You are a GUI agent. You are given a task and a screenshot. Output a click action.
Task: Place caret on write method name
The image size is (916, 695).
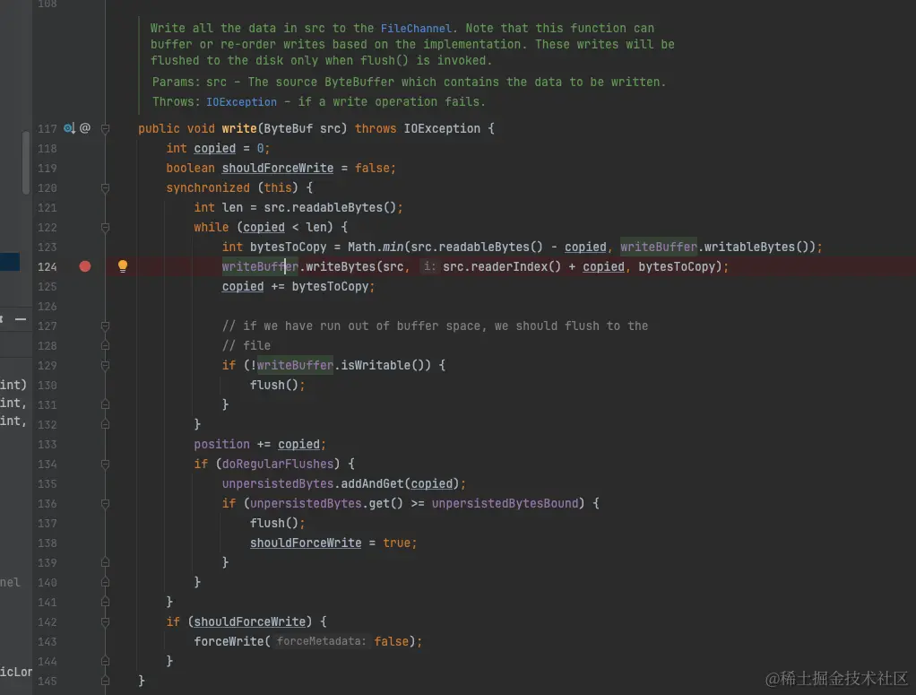(239, 128)
